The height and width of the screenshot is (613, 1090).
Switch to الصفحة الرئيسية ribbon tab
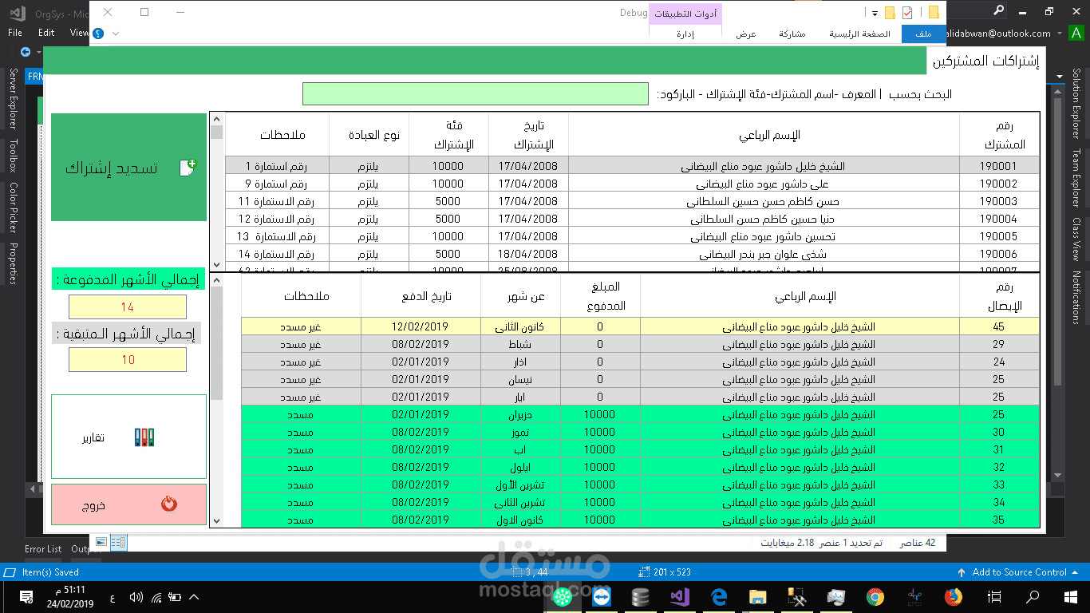[x=859, y=34]
